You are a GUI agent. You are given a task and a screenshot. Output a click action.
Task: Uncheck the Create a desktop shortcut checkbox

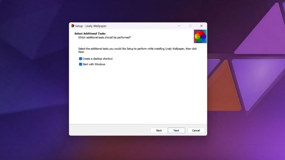tap(80, 59)
